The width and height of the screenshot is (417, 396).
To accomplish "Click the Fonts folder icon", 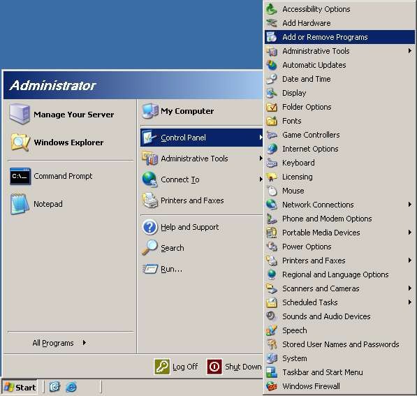I will [272, 121].
